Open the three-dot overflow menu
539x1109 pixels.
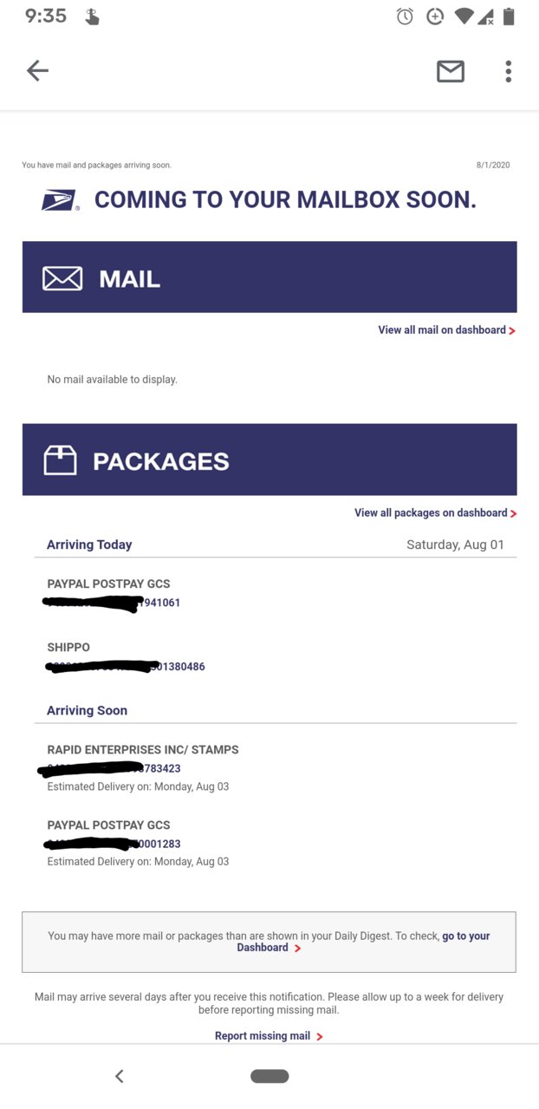pos(509,71)
